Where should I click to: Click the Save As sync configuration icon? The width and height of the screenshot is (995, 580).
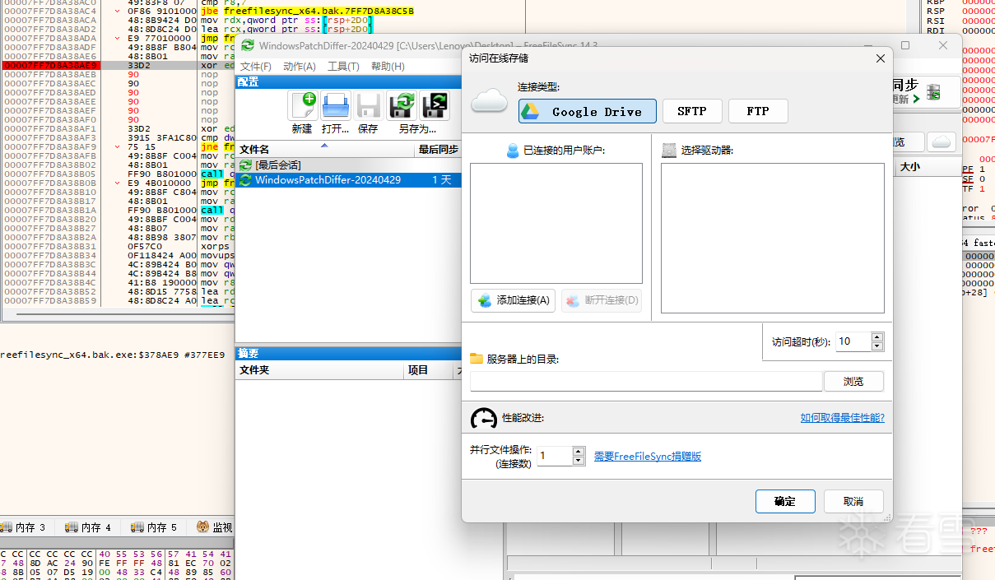[402, 106]
